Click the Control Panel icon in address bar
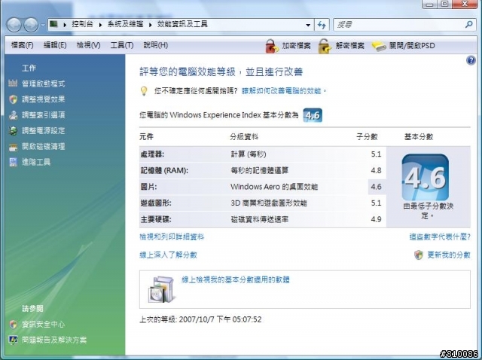 coord(54,24)
